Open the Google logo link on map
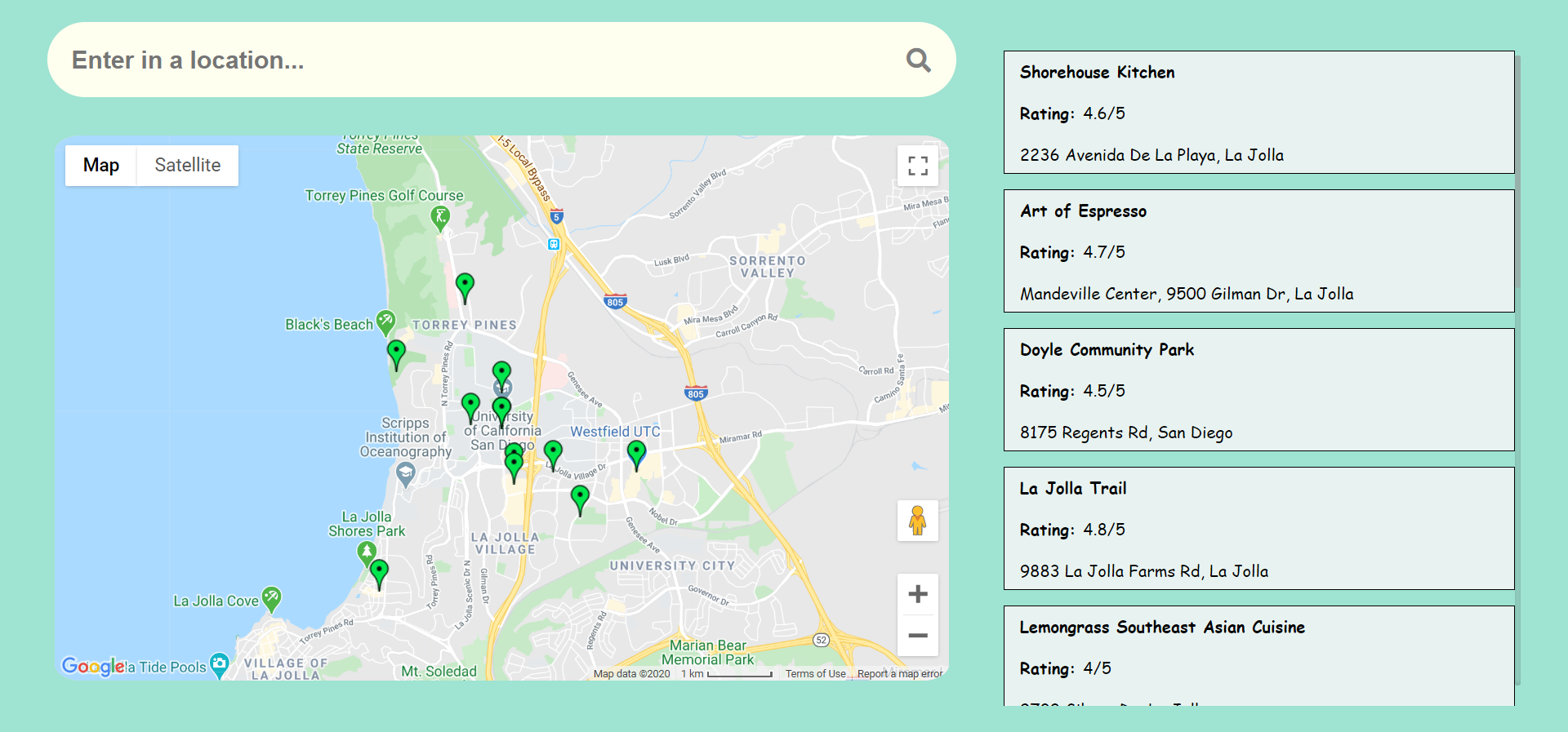The image size is (1568, 732). (x=93, y=667)
